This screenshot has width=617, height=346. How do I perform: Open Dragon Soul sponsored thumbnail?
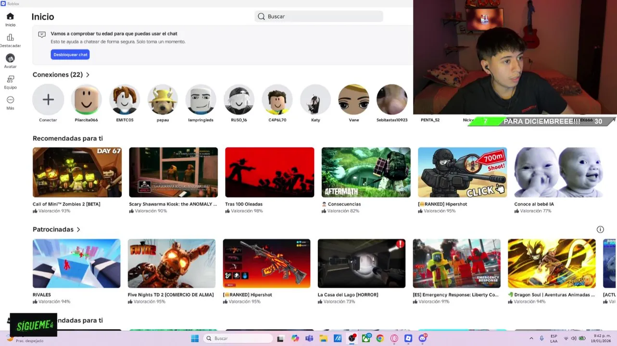pyautogui.click(x=552, y=263)
